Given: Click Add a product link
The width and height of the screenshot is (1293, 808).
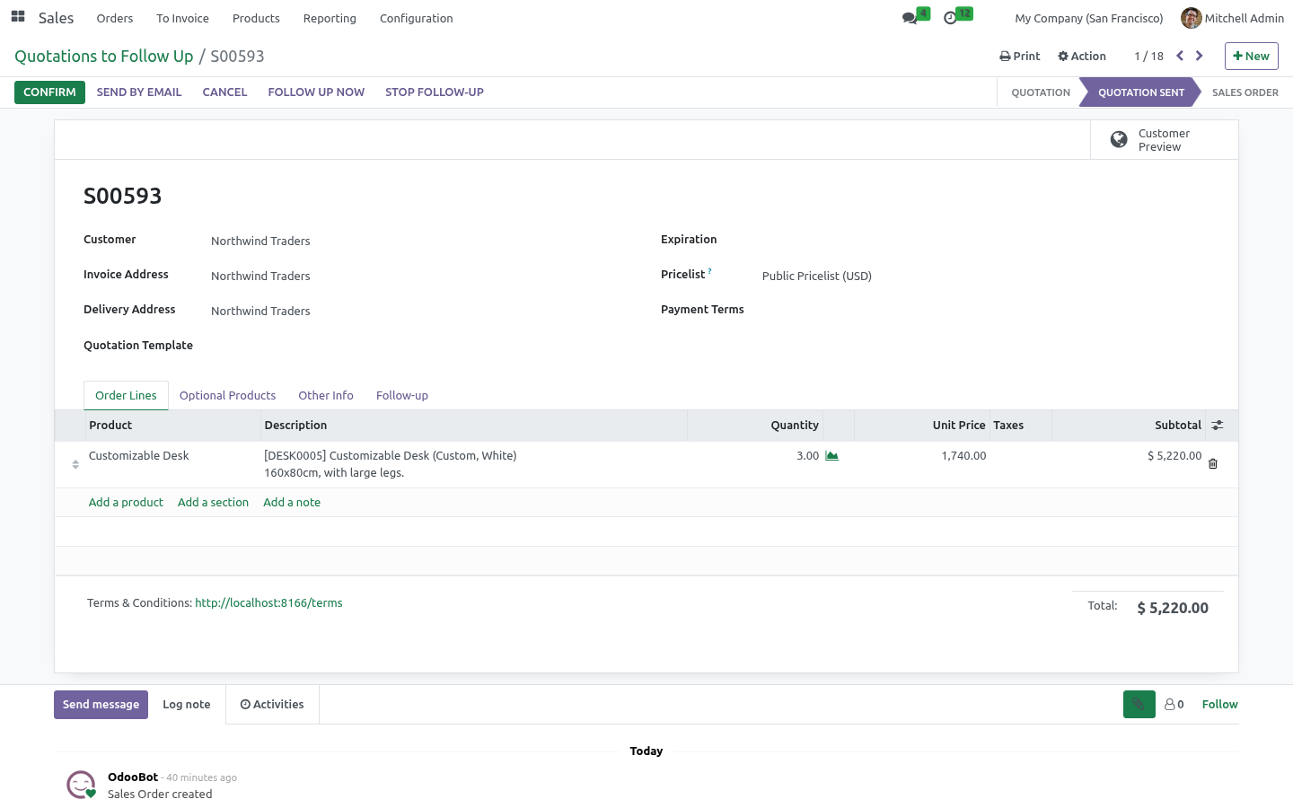Looking at the screenshot, I should tap(126, 503).
